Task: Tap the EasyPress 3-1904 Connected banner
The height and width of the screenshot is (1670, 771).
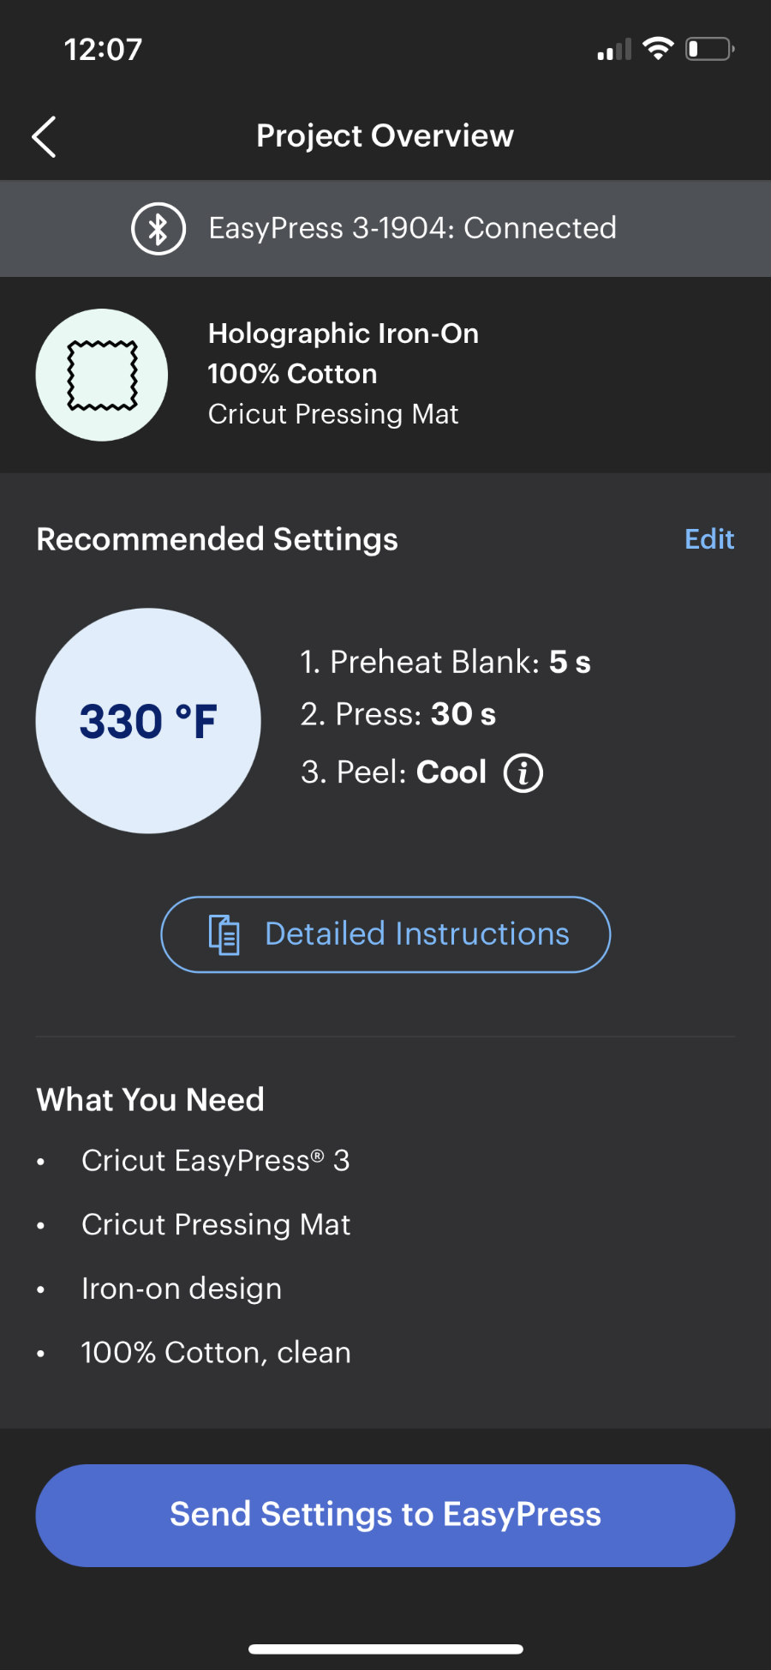Action: (x=412, y=228)
